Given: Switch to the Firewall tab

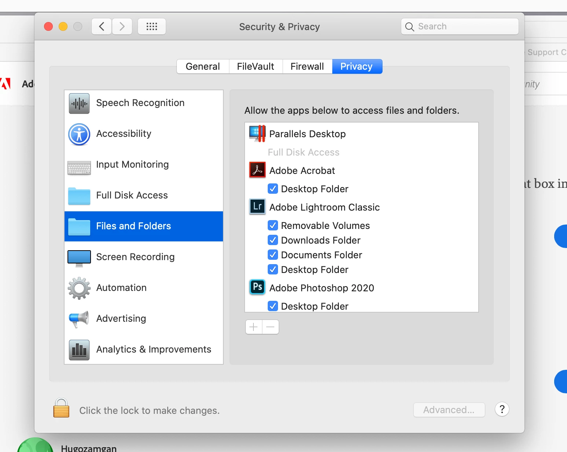Looking at the screenshot, I should (x=307, y=66).
